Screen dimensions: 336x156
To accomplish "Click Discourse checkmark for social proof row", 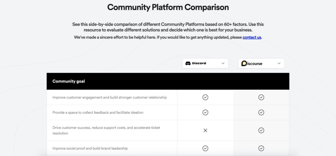I will click(261, 148).
